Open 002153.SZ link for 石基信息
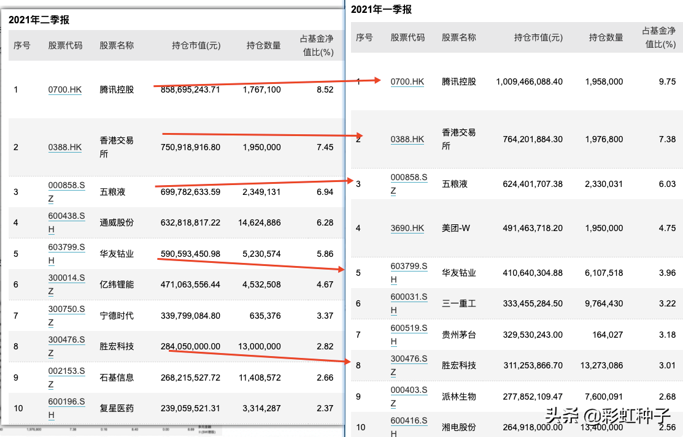 coord(66,378)
